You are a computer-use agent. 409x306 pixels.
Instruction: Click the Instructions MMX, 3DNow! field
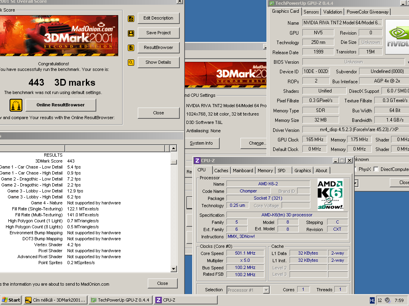click(288, 237)
